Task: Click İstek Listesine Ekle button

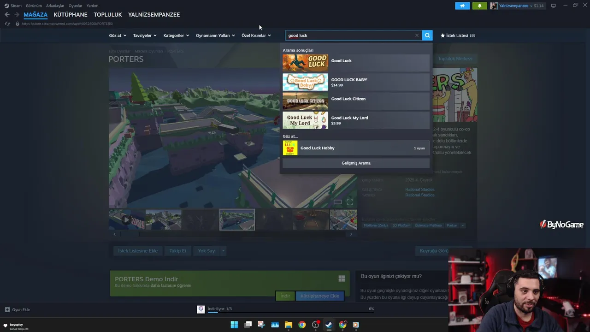Action: coord(138,251)
